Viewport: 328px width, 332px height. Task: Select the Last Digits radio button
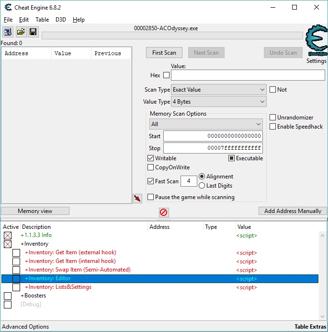click(202, 186)
